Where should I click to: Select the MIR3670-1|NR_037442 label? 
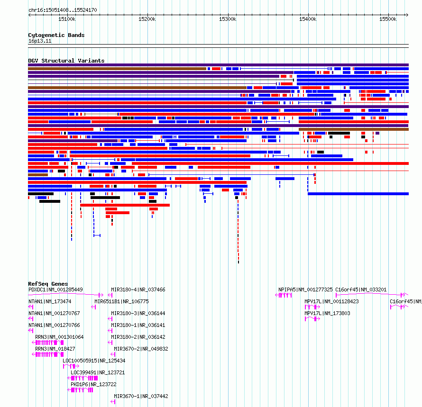[x=141, y=396]
